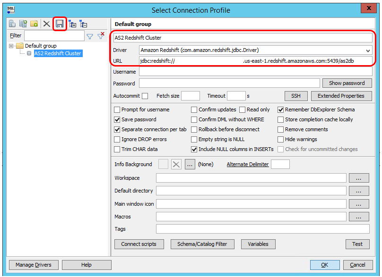Enable Remove comments option
The height and width of the screenshot is (277, 382).
281,130
